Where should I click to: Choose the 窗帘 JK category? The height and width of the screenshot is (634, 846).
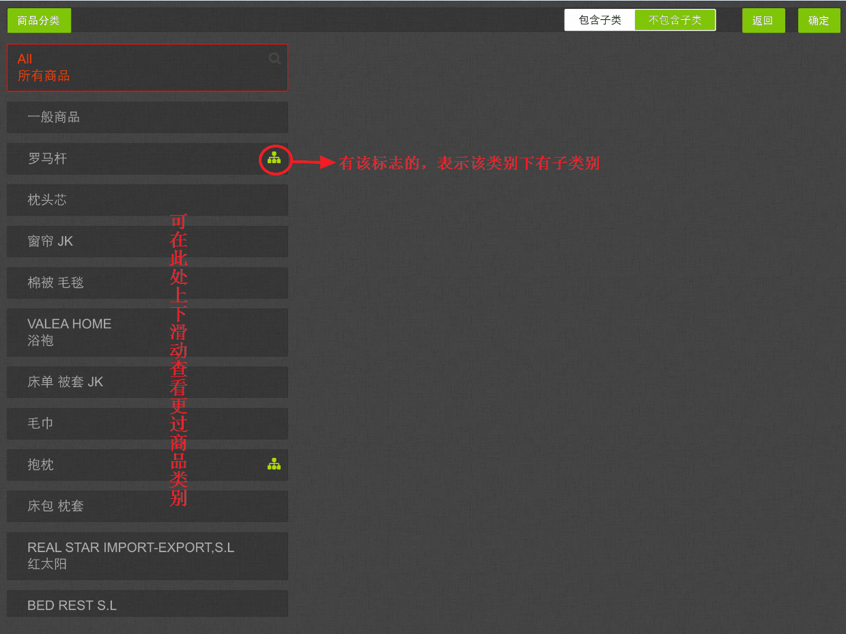point(147,242)
